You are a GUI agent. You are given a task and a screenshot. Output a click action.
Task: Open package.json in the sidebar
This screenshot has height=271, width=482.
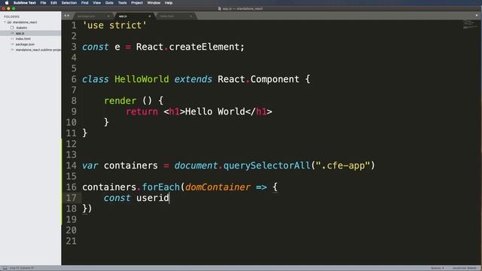point(25,44)
